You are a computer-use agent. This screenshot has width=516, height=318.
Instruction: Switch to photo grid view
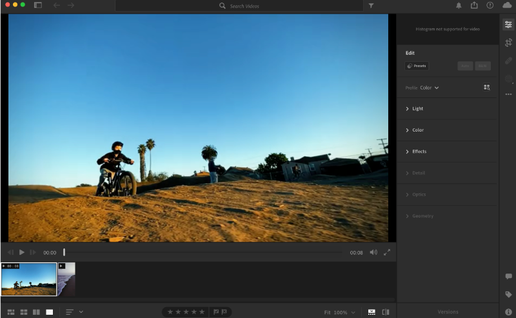(x=11, y=312)
